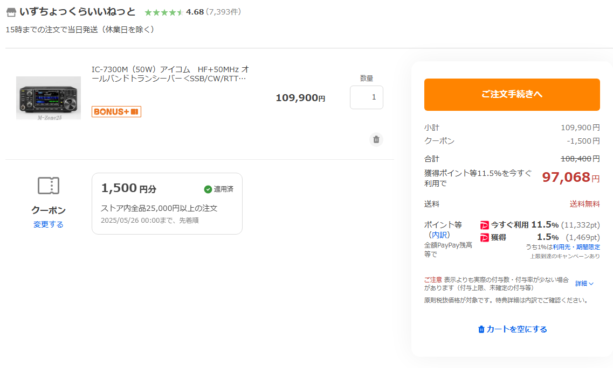613x368 pixels.
Task: Click the BONUS+ badge
Action: pos(116,111)
